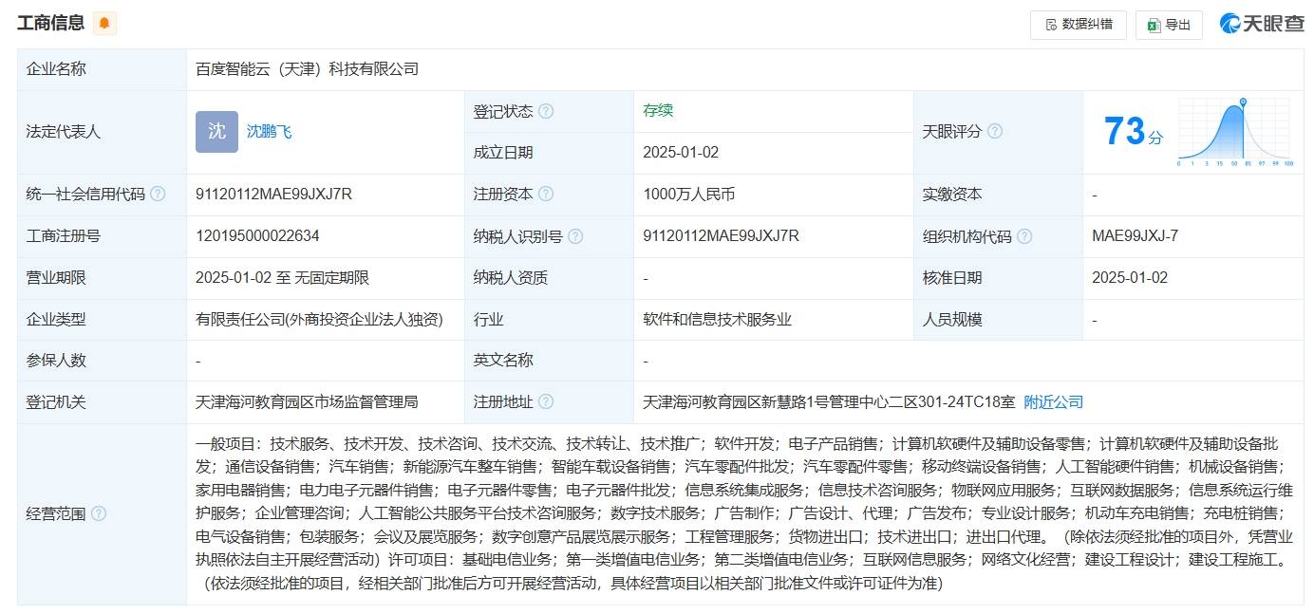Click help icon beside 注册地址
Image resolution: width=1314 pixels, height=614 pixels.
546,401
